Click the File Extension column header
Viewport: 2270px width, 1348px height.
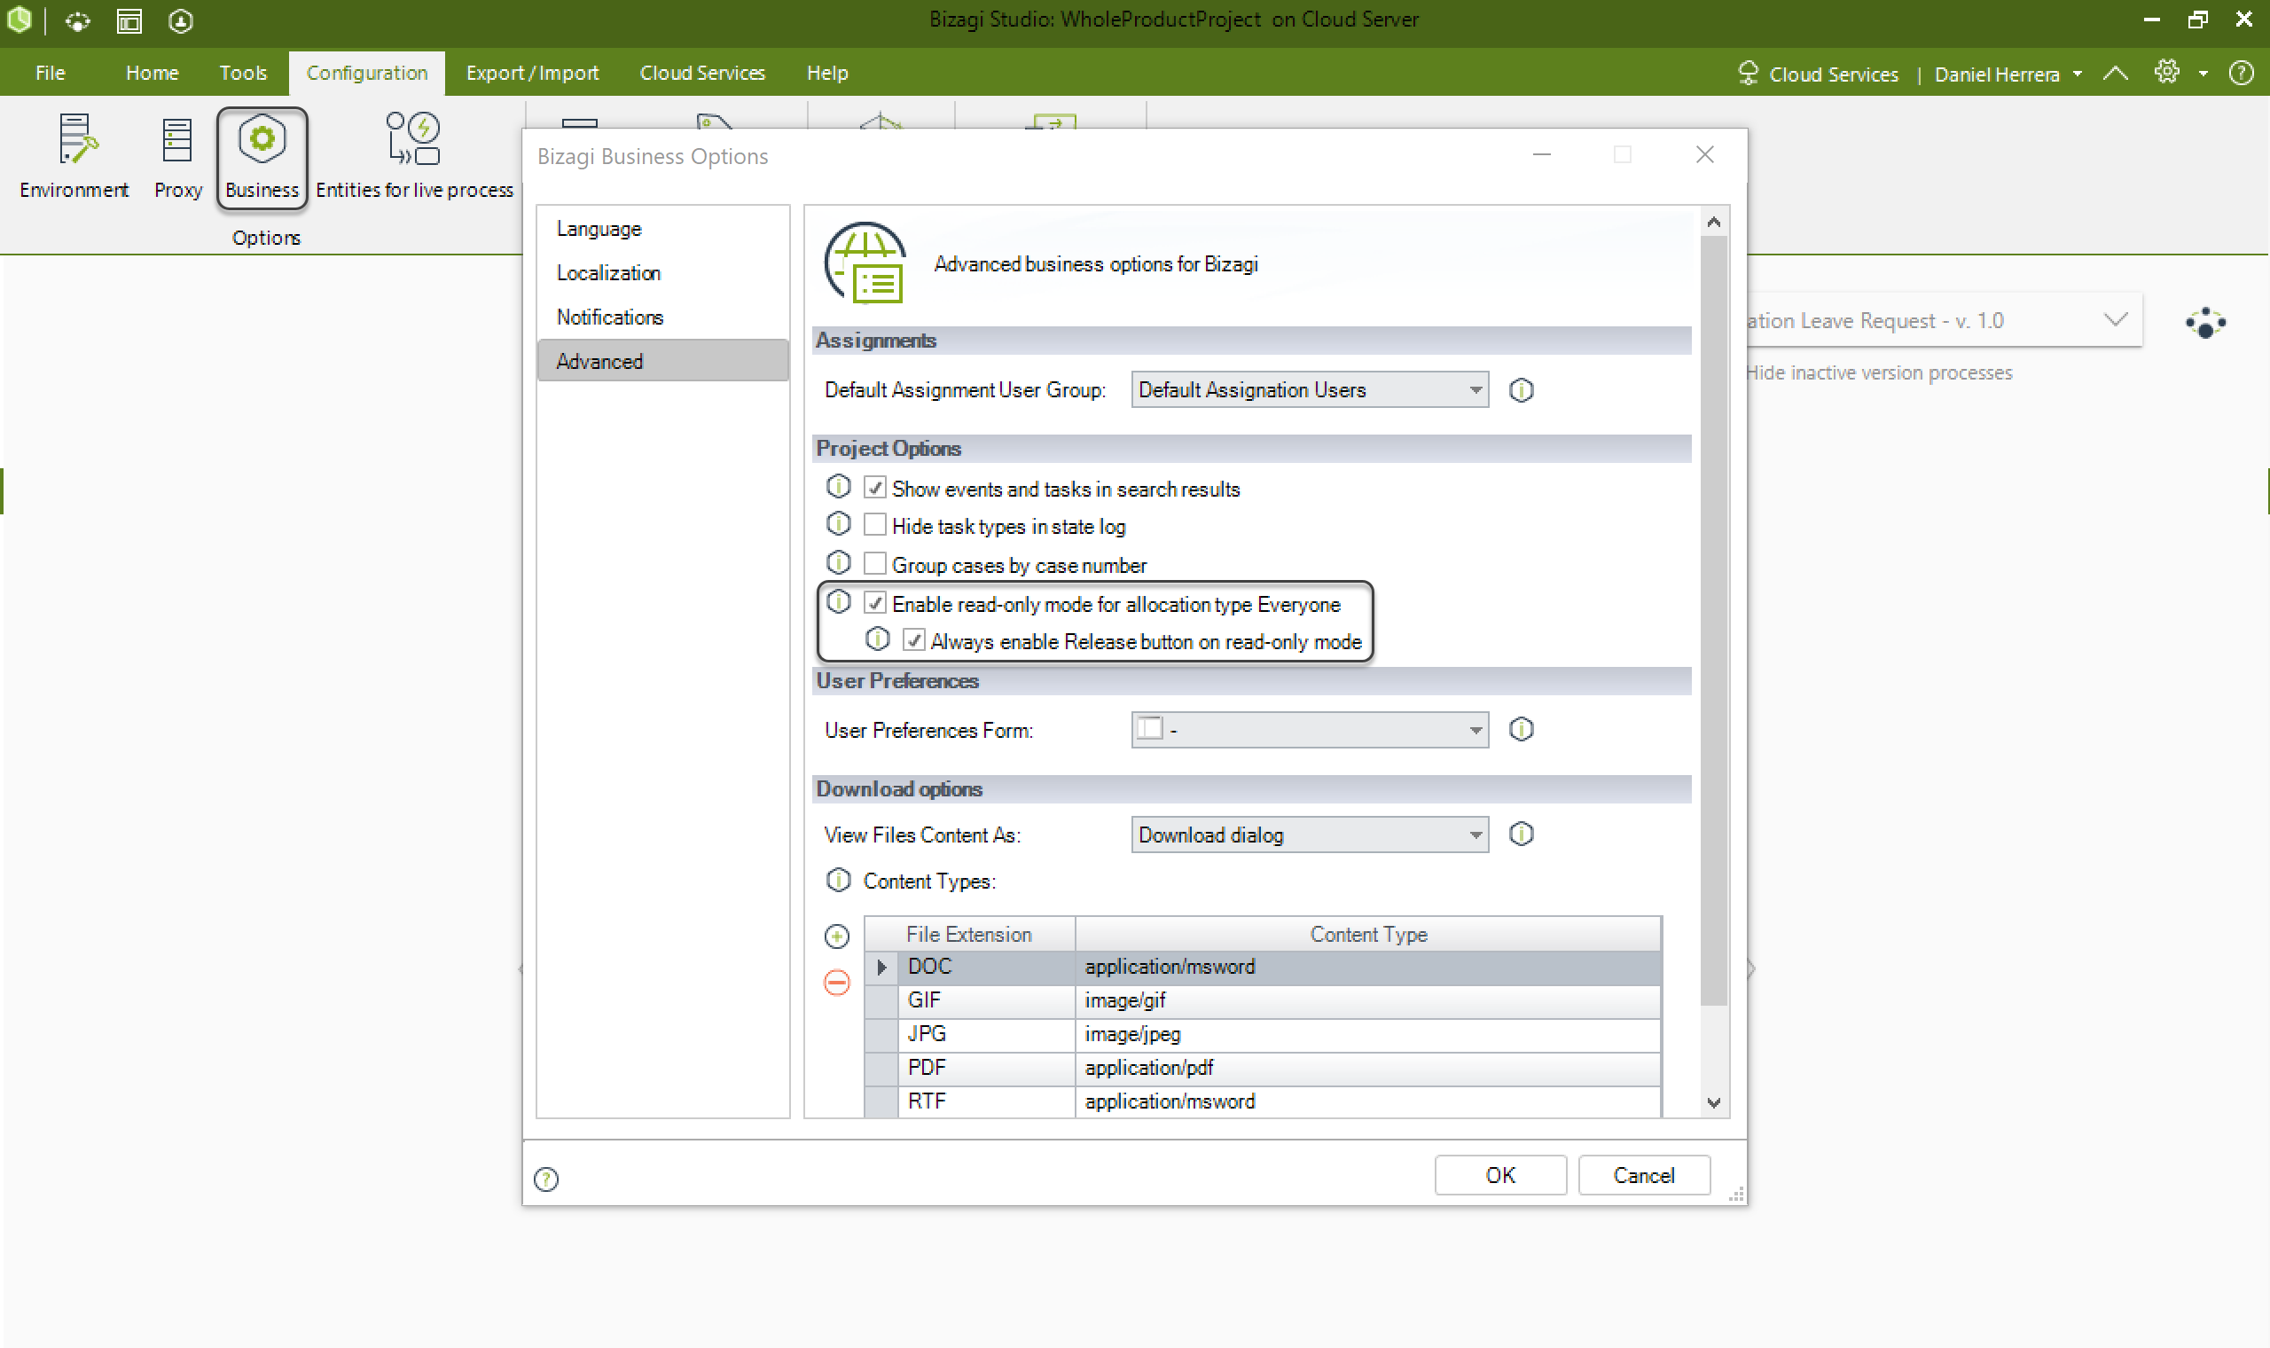point(969,934)
